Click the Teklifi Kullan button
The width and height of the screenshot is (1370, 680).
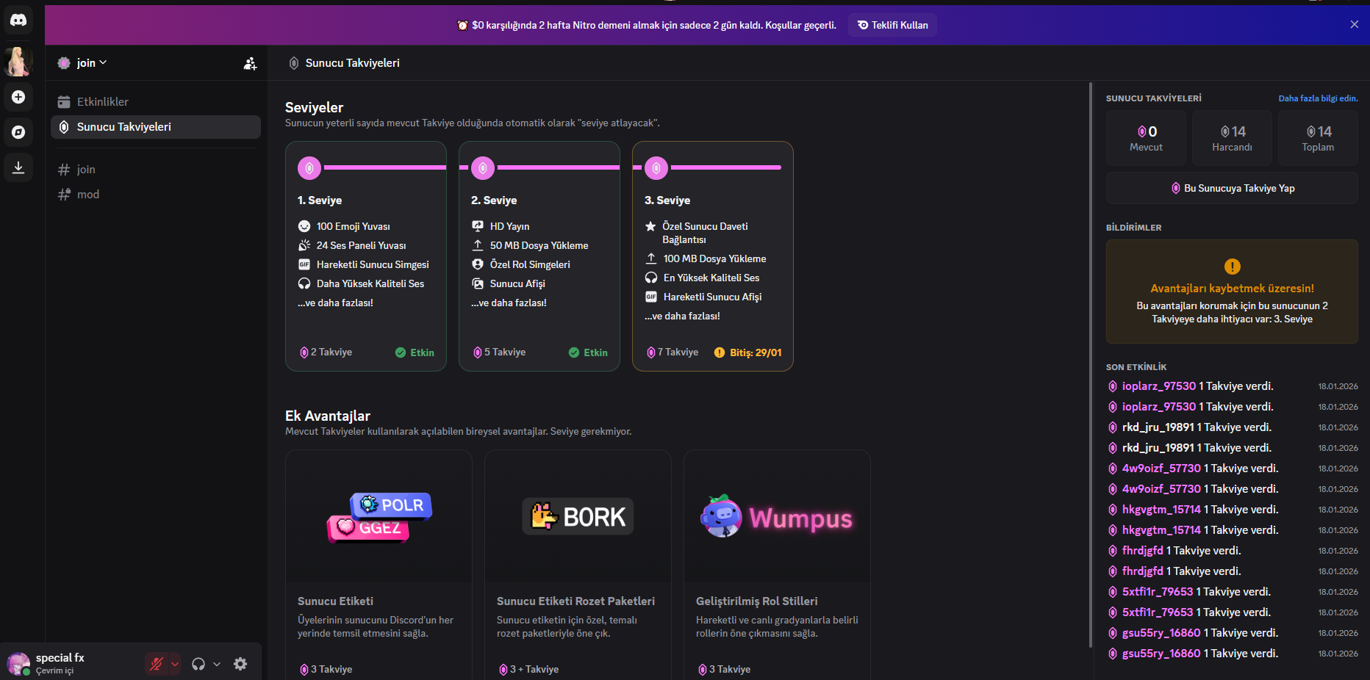tap(892, 25)
